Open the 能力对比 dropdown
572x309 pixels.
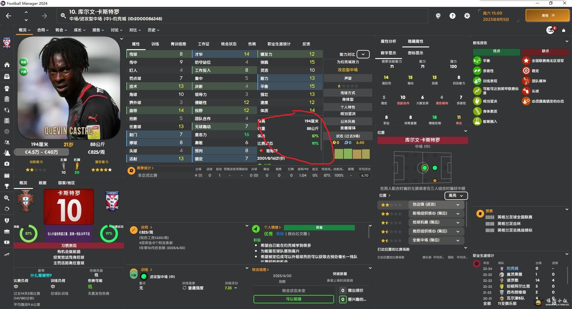pos(363,54)
